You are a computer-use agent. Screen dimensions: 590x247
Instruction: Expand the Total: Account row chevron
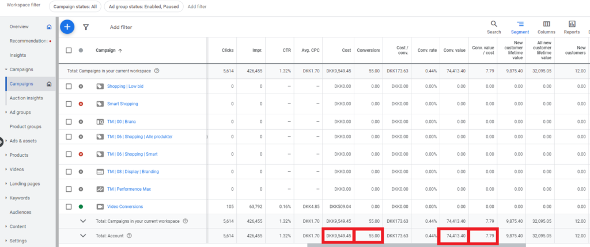pos(83,236)
